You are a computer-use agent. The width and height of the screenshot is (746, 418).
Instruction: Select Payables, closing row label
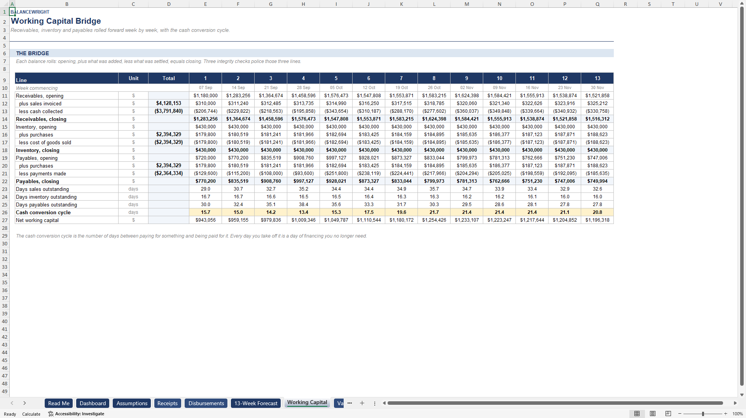[67, 181]
